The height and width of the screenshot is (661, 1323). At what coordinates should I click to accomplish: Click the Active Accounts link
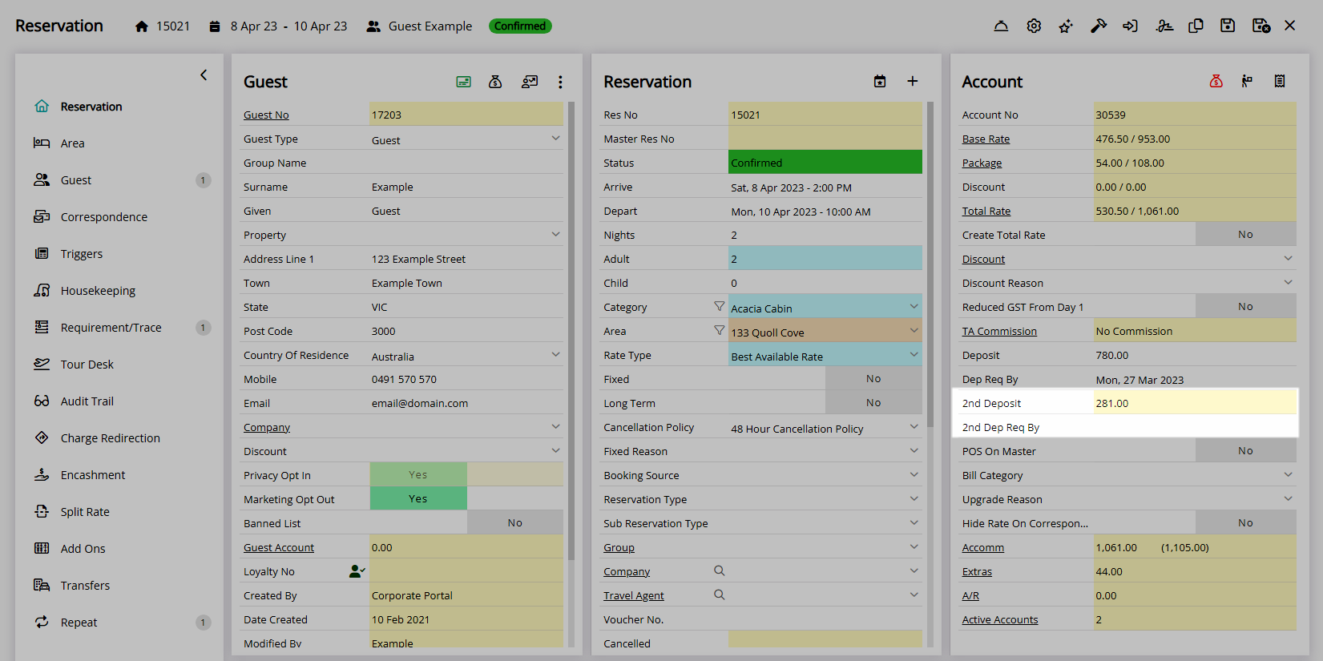[x=1000, y=619]
